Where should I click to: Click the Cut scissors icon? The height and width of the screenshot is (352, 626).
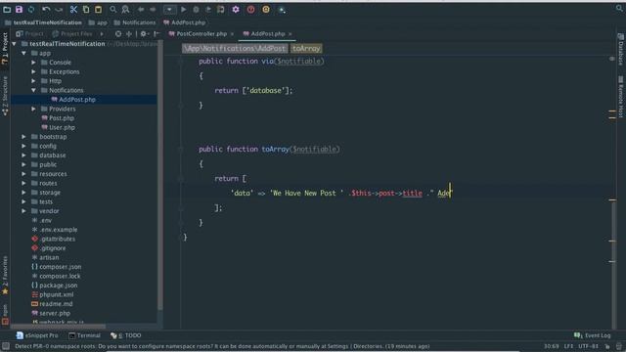click(73, 9)
